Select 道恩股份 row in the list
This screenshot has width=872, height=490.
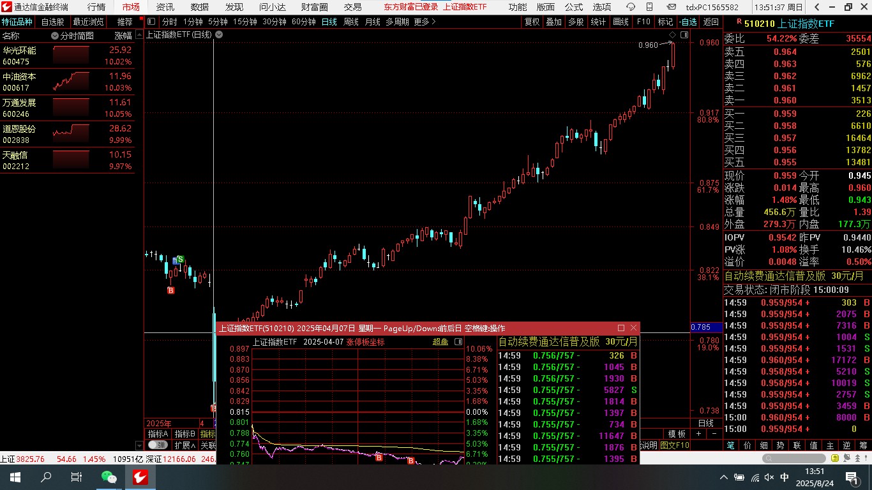point(67,135)
